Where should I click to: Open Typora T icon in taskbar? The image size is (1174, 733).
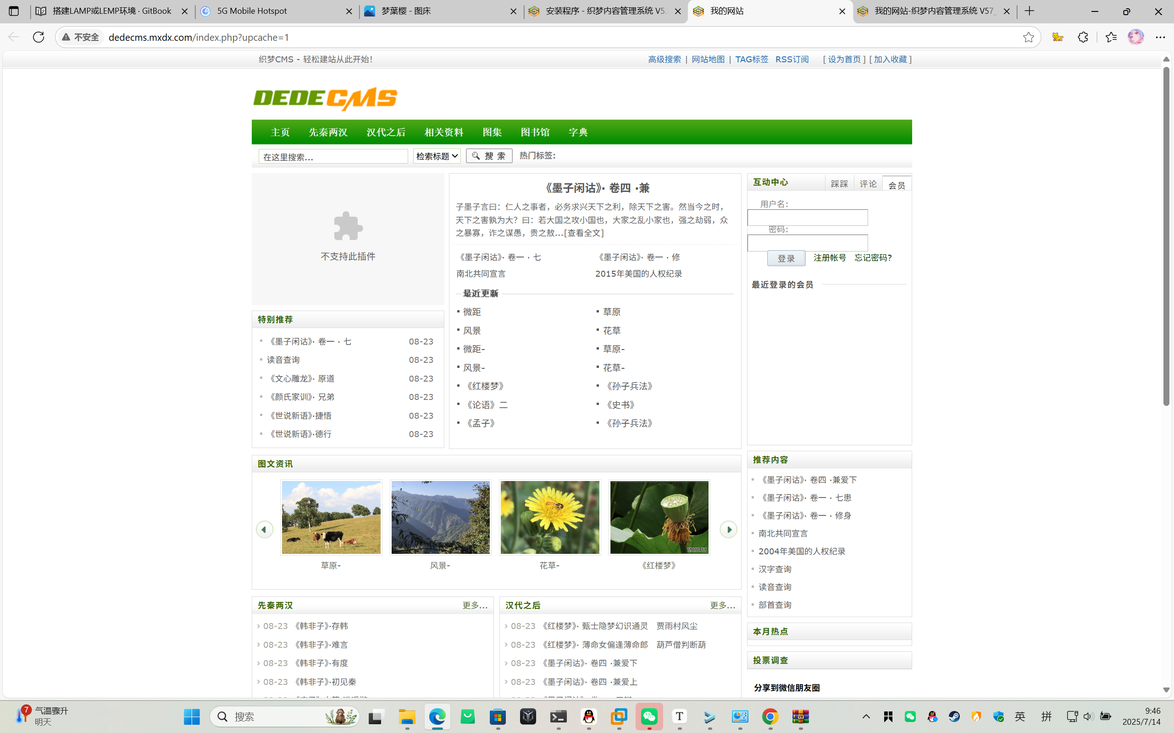679,717
